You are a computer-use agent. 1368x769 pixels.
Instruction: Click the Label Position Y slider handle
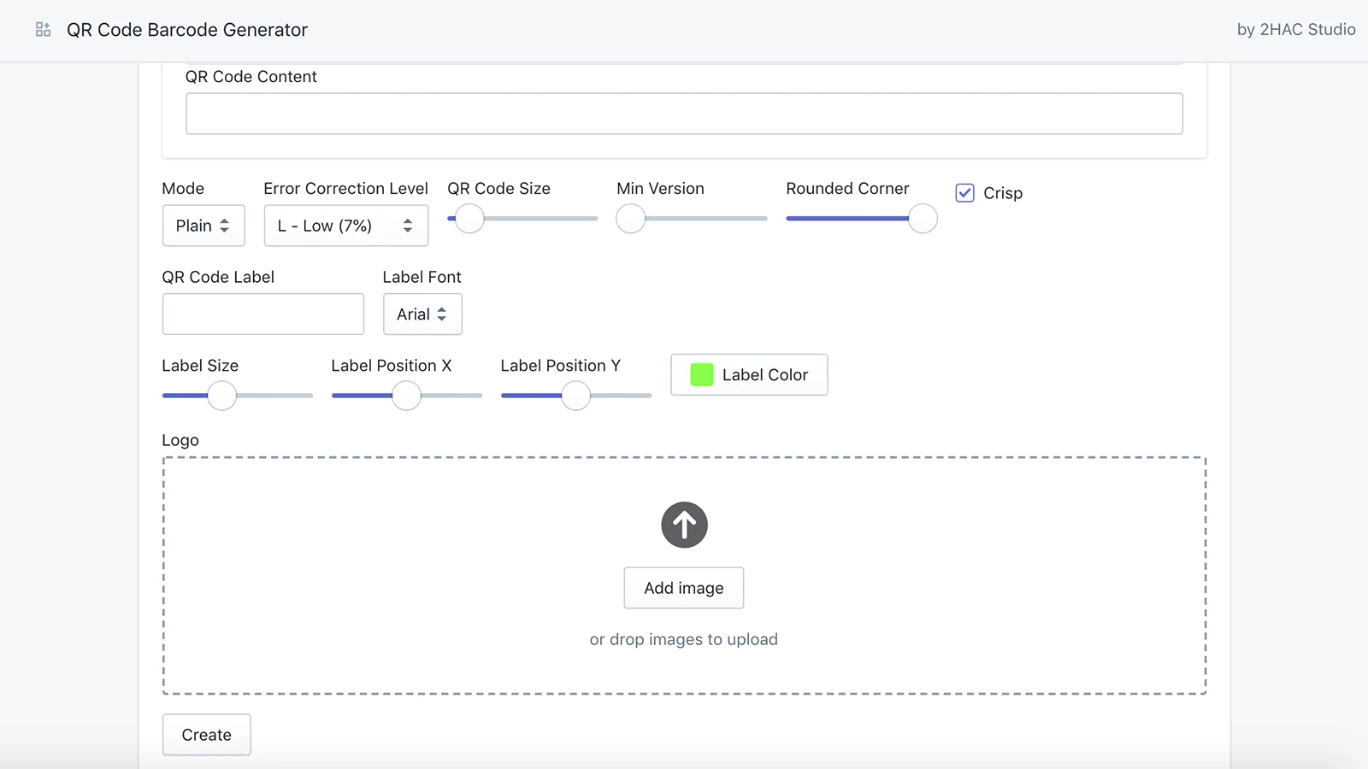pos(575,396)
